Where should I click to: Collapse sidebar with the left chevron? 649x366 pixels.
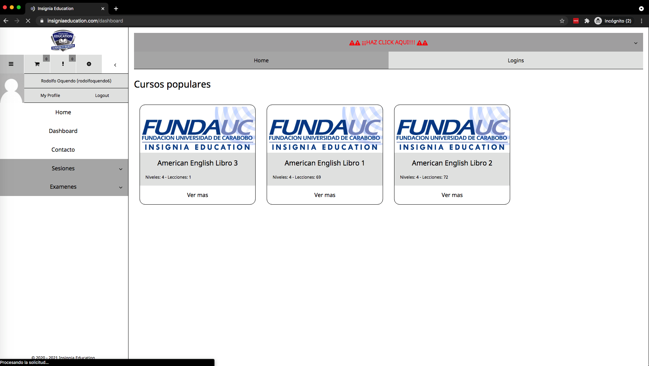coord(115,65)
